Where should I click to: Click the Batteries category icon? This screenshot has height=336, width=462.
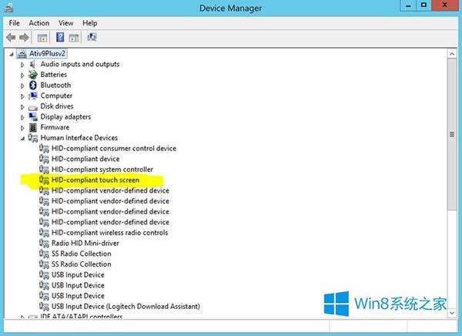[33, 75]
